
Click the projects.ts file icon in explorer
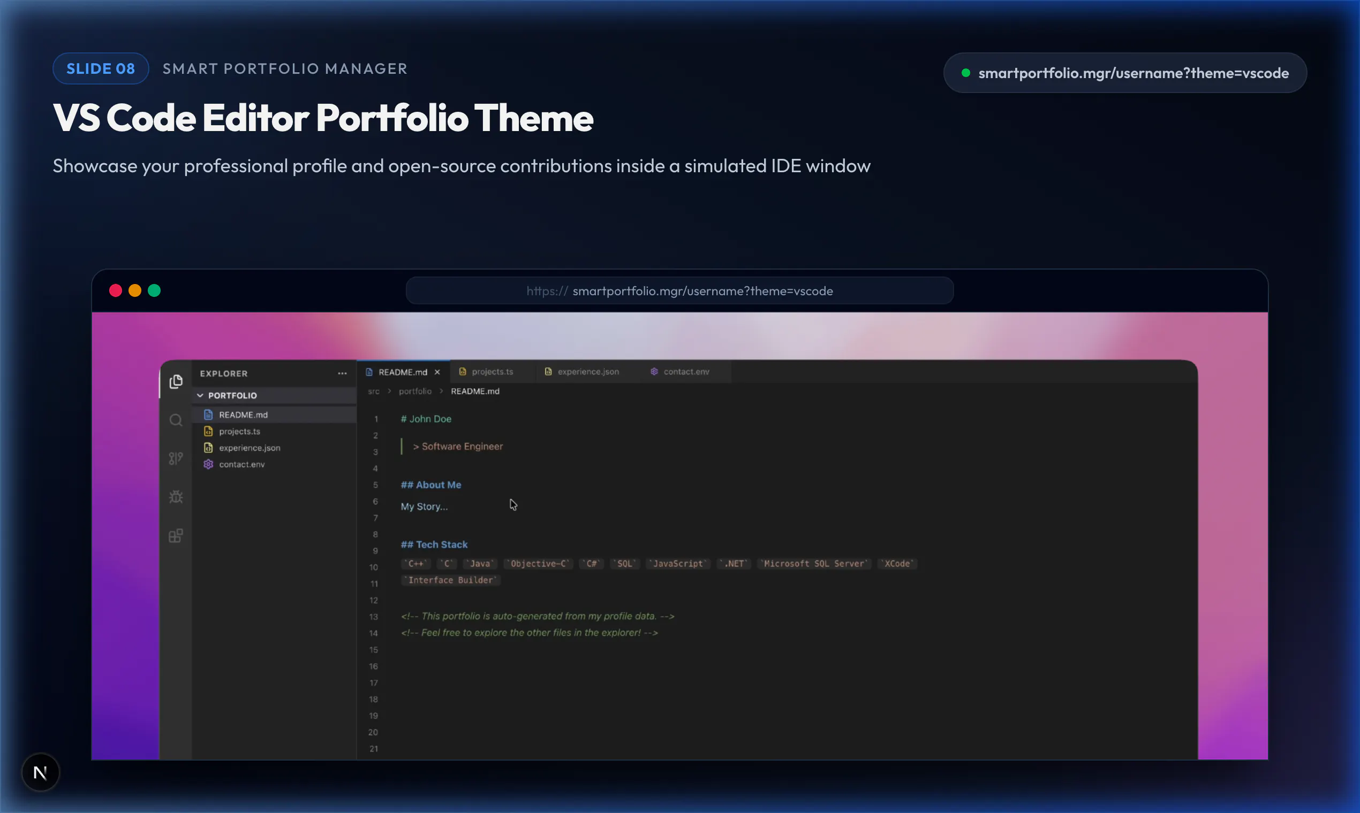click(x=208, y=431)
